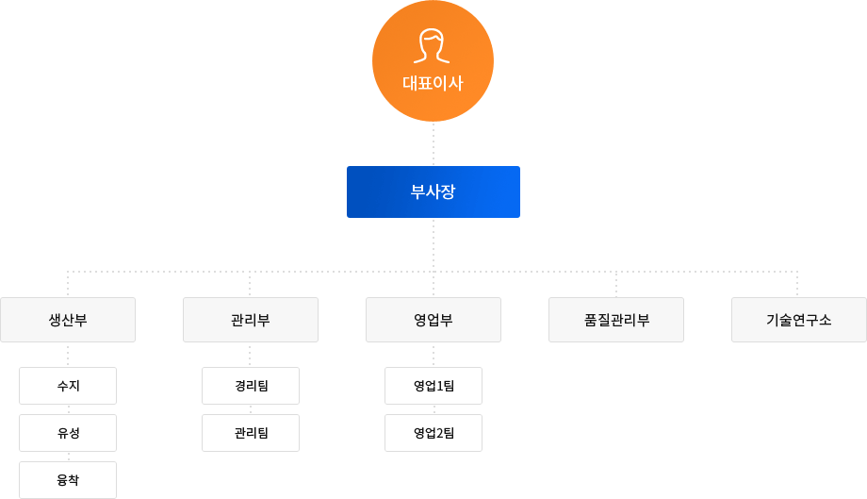This screenshot has height=499, width=867.
Task: Open the 영업부 department box
Action: (433, 320)
